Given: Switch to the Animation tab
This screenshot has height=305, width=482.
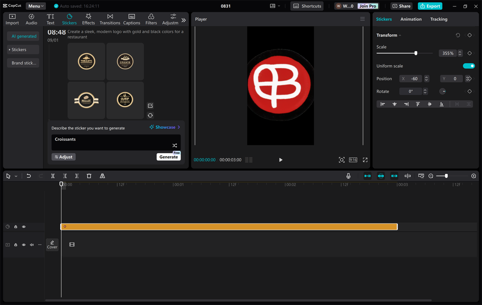Looking at the screenshot, I should pyautogui.click(x=411, y=19).
